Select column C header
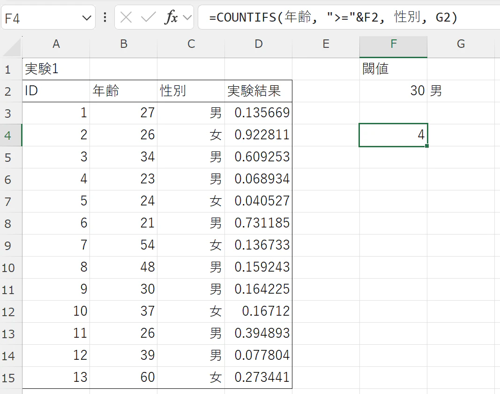 tap(191, 44)
